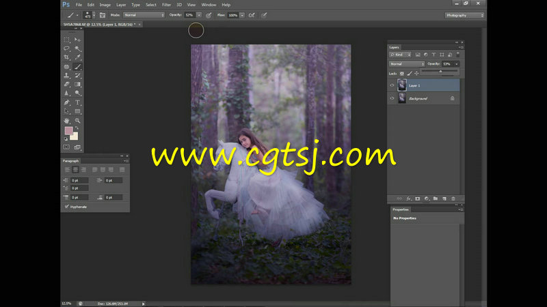The width and height of the screenshot is (547, 307).
Task: Select the History Brush tool
Action: pyautogui.click(x=77, y=75)
